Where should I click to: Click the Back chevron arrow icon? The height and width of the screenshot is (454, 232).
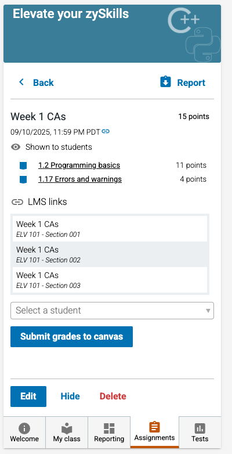pyautogui.click(x=21, y=82)
